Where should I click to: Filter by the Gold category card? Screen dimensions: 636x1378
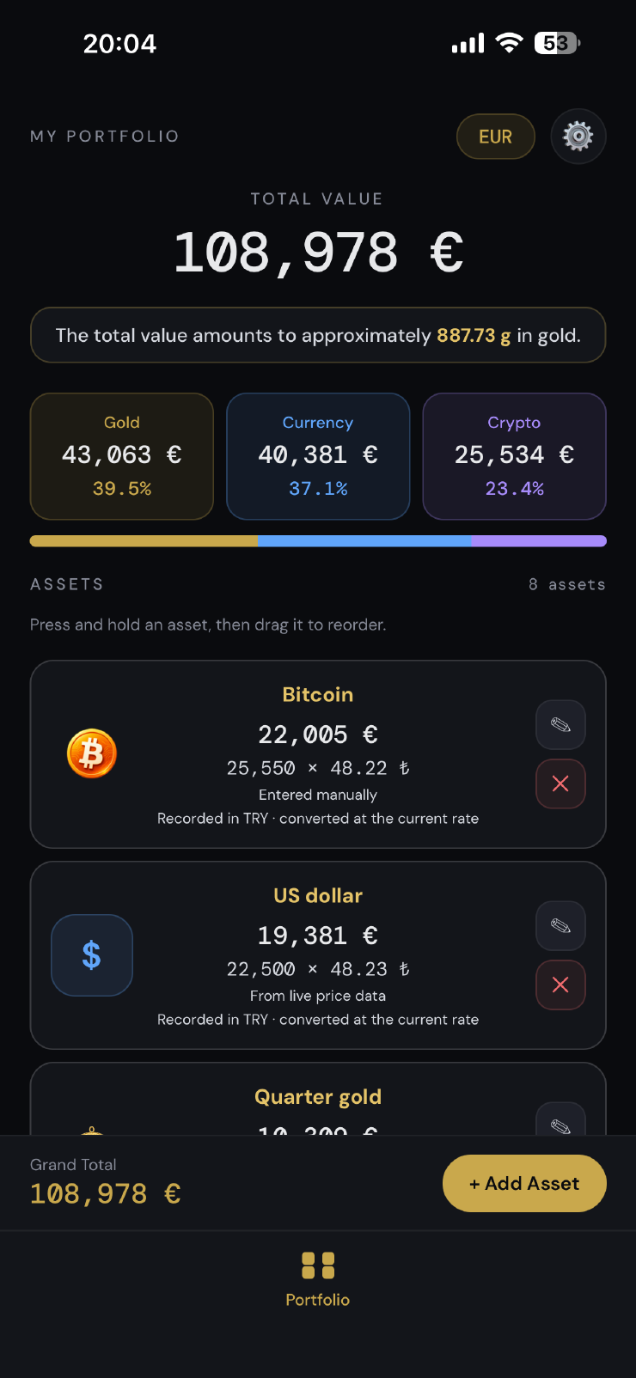coord(122,456)
